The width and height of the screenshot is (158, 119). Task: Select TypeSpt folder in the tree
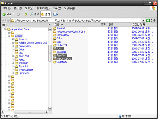tap(23, 66)
